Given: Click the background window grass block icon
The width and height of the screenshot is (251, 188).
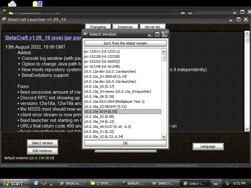Looking at the screenshot, I should (x=4, y=12).
